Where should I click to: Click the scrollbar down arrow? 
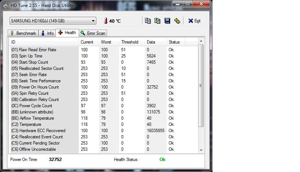click(x=201, y=150)
